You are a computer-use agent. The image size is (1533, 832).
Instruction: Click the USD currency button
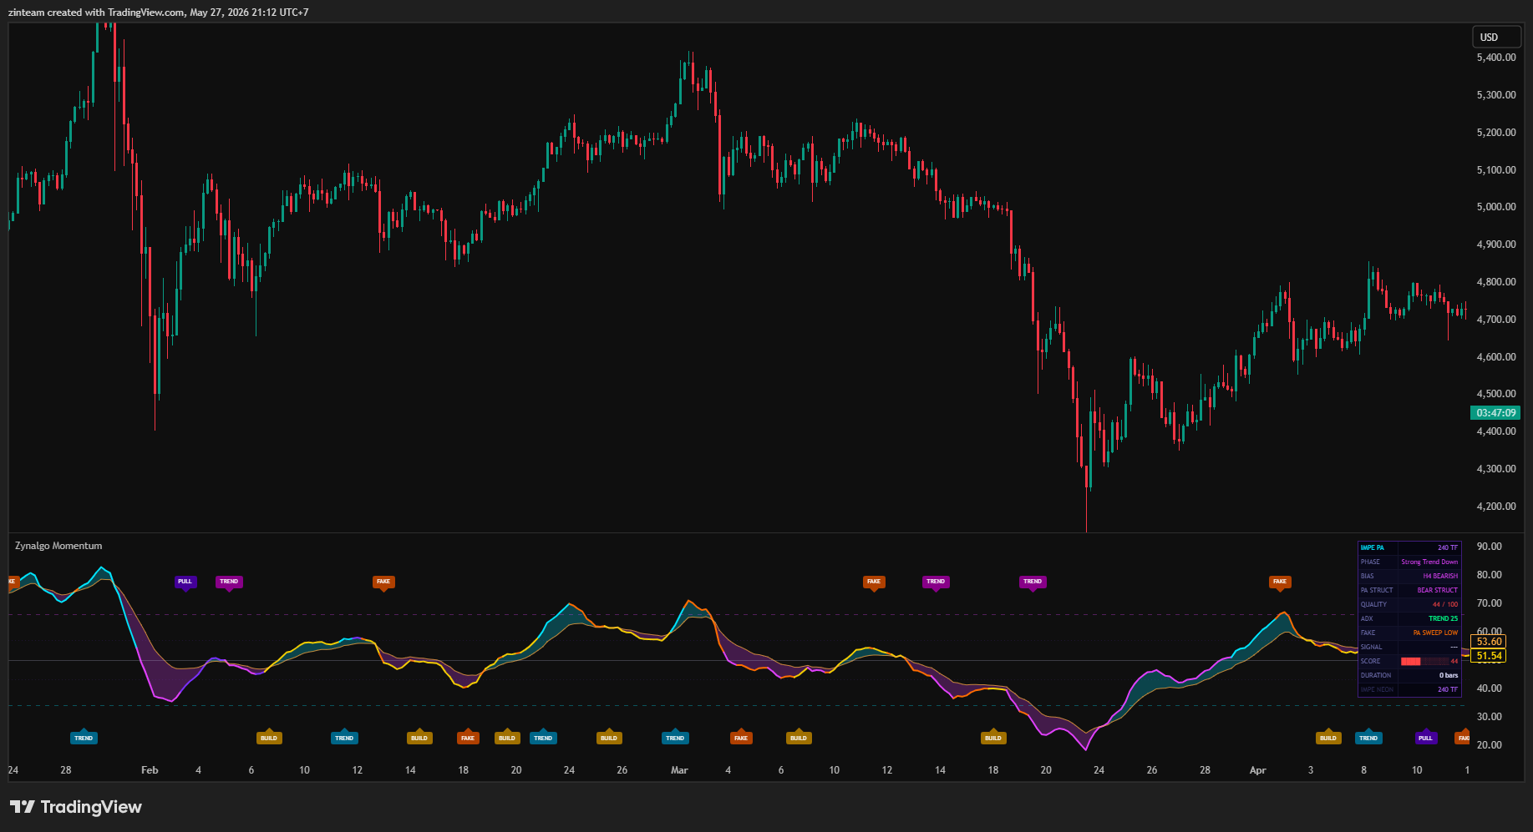pos(1496,37)
